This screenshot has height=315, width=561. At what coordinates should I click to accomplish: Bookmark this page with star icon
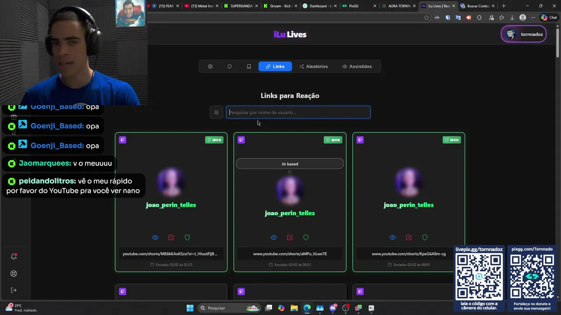[x=426, y=17]
